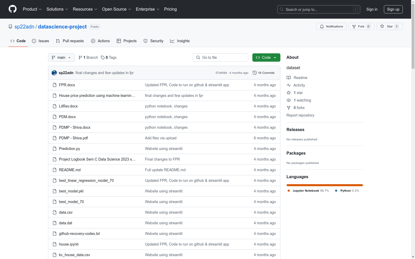Click the GitHub logo icon
This screenshot has height=259, width=415.
(12, 9)
